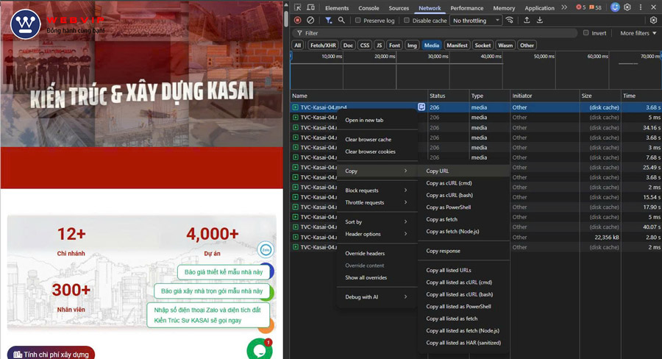Toggle the Media resource type filter

click(x=432, y=45)
